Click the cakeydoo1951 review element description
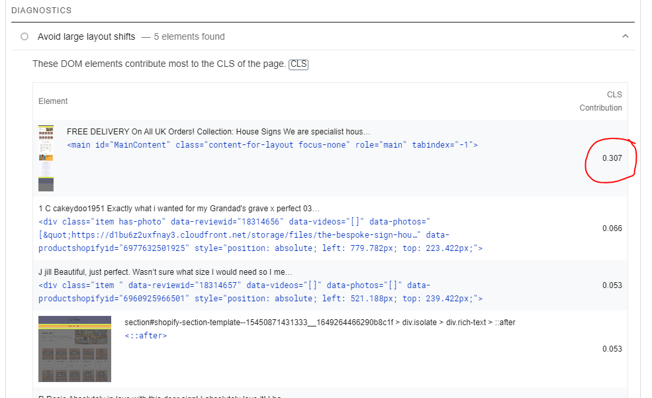Image resolution: width=652 pixels, height=398 pixels. (x=179, y=208)
